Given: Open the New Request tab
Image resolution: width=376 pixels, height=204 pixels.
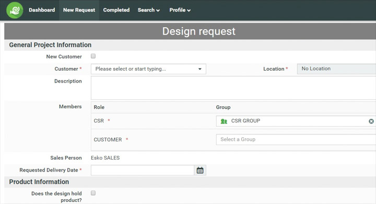Looking at the screenshot, I should pos(79,10).
